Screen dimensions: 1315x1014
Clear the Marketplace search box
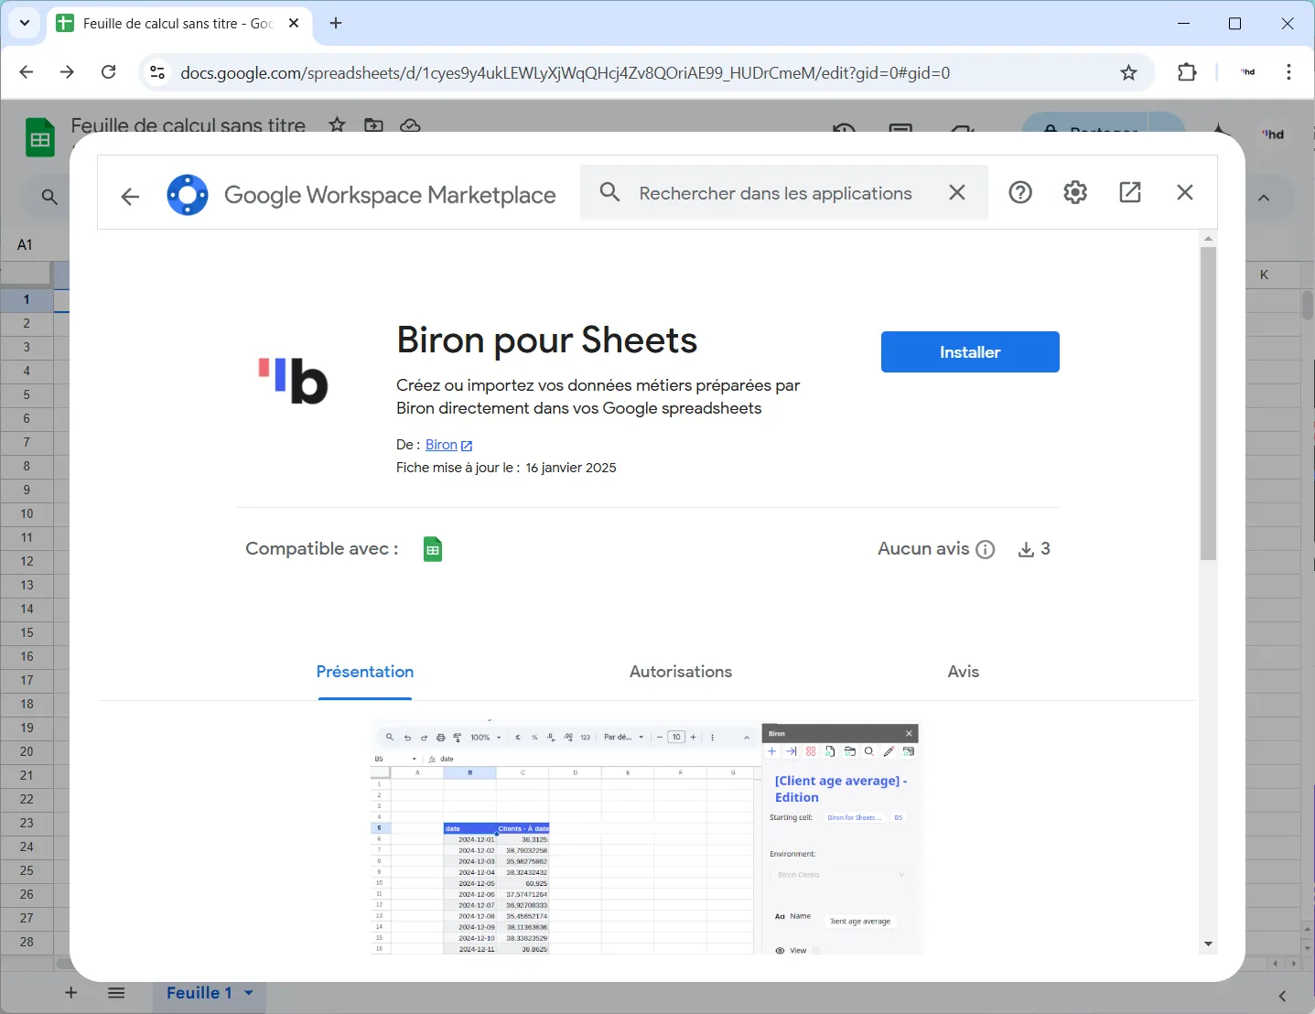coord(957,192)
